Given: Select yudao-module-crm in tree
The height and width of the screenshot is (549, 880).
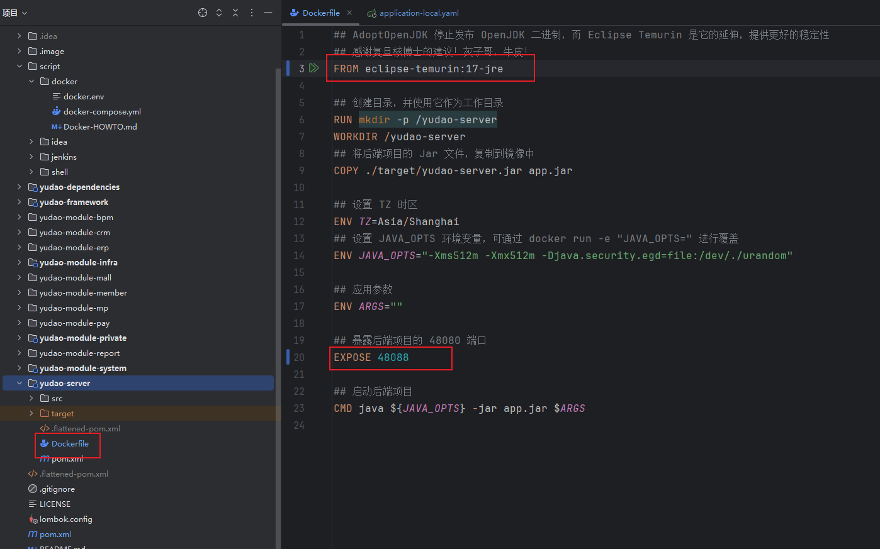Looking at the screenshot, I should (x=74, y=232).
